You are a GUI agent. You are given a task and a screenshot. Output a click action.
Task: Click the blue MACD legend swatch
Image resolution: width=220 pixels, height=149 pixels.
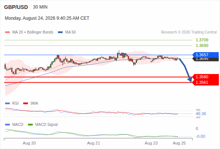point(7,125)
